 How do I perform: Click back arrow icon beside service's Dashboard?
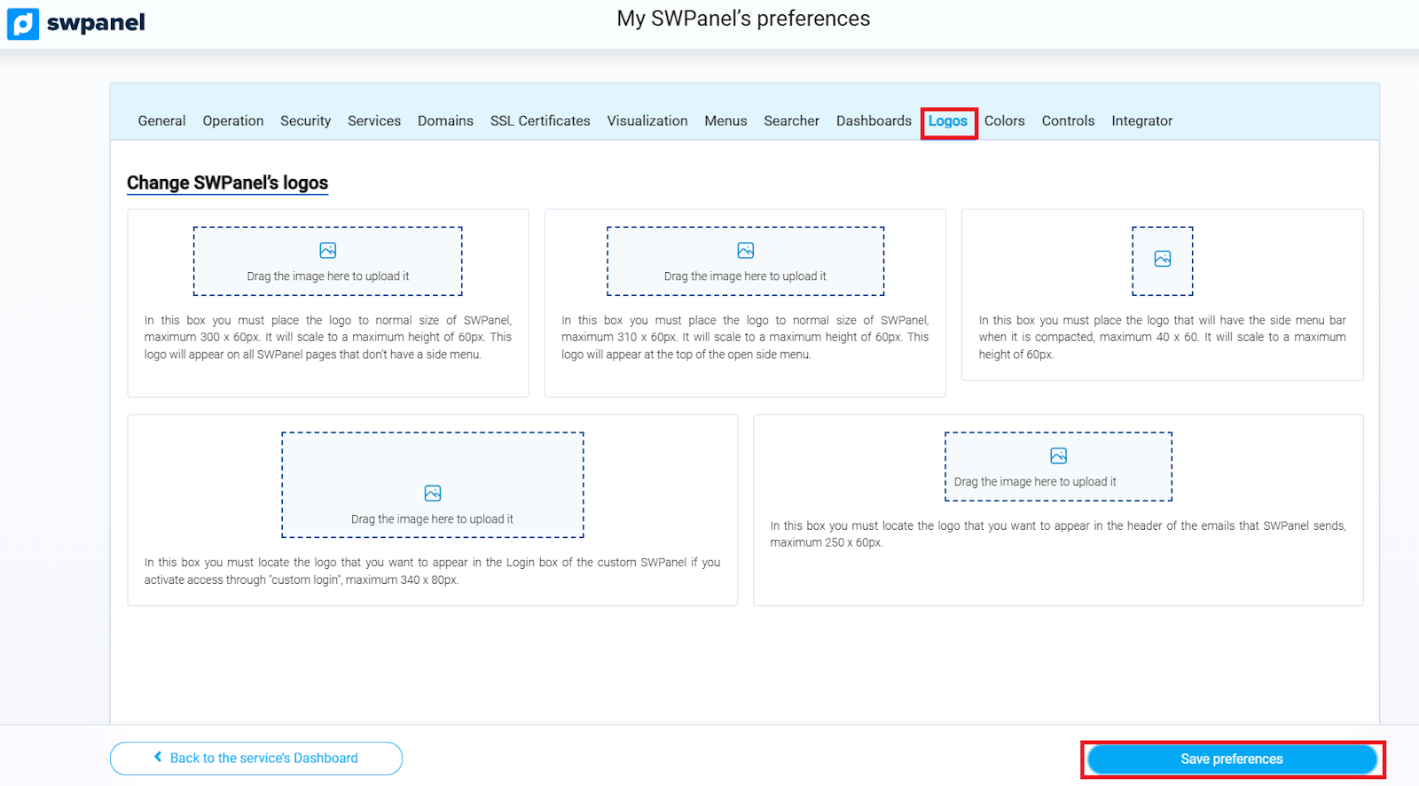158,758
